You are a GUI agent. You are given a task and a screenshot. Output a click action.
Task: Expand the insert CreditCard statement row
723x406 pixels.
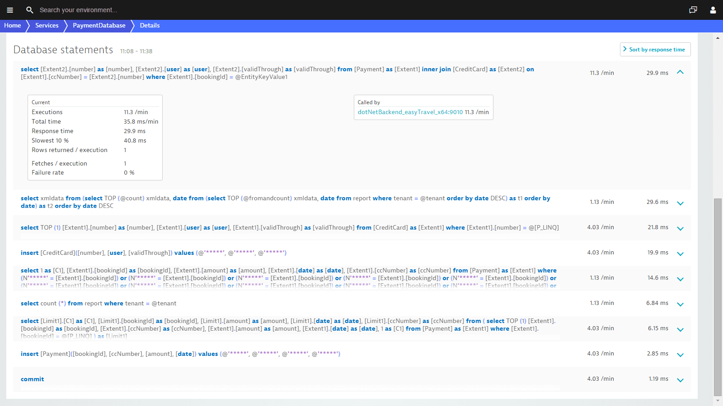681,254
